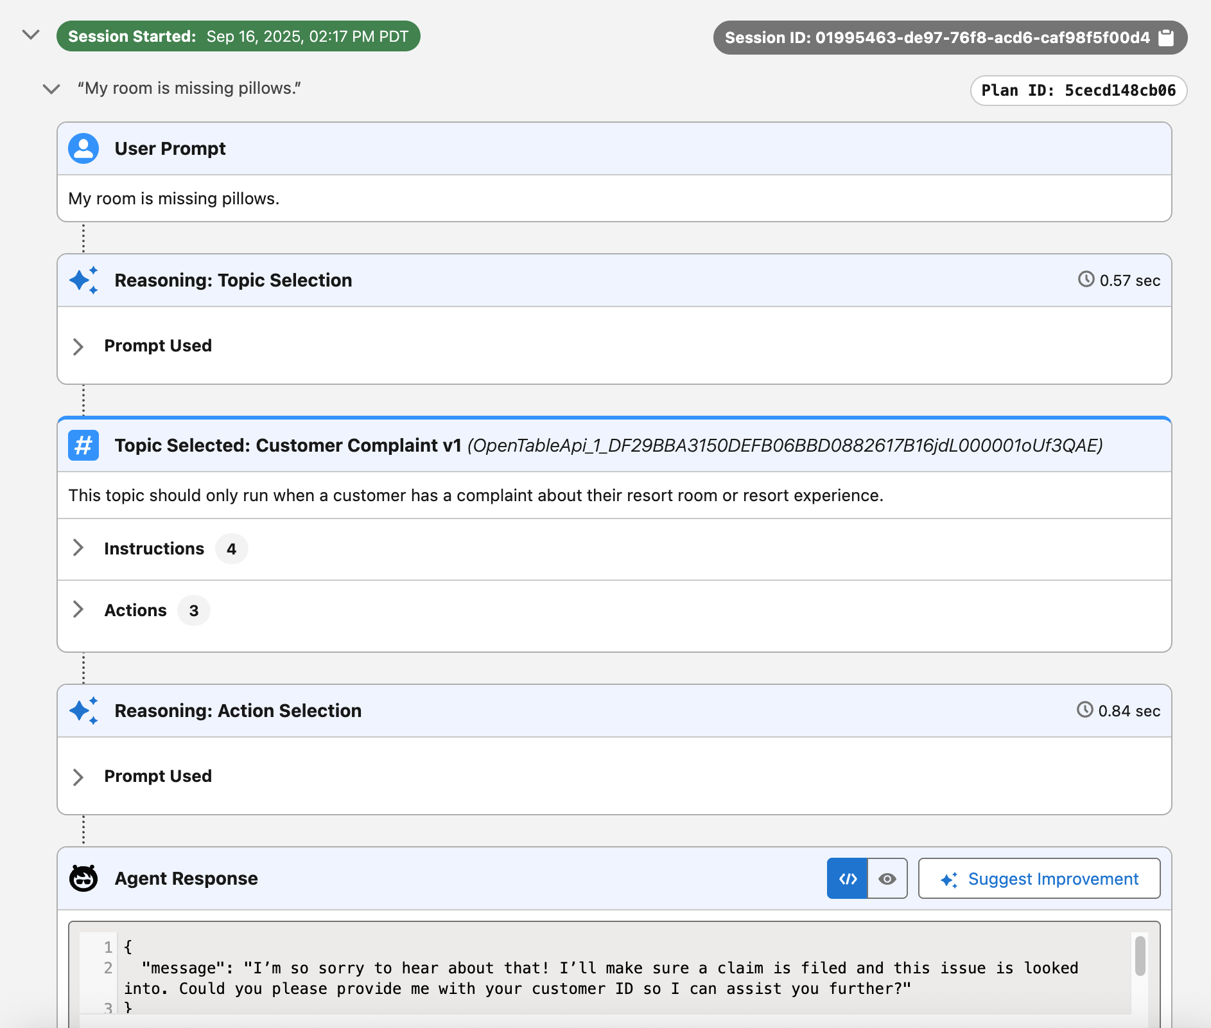
Task: Collapse the "My room is missing pillows" plan
Action: tap(51, 89)
